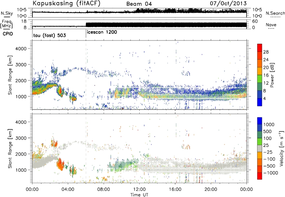
Task: Click the 'N.Sky' axis label
Action: (x=7, y=14)
